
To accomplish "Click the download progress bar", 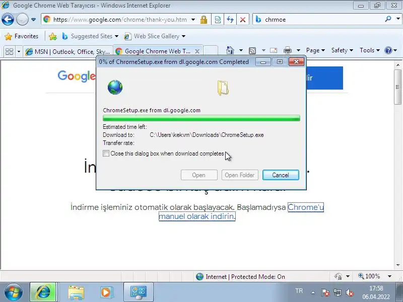I will [201, 118].
